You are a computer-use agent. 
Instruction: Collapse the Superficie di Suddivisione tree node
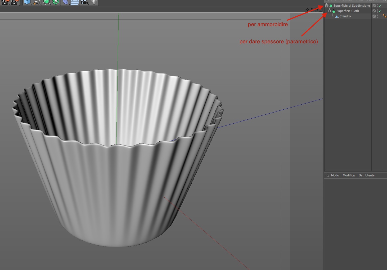coord(327,6)
